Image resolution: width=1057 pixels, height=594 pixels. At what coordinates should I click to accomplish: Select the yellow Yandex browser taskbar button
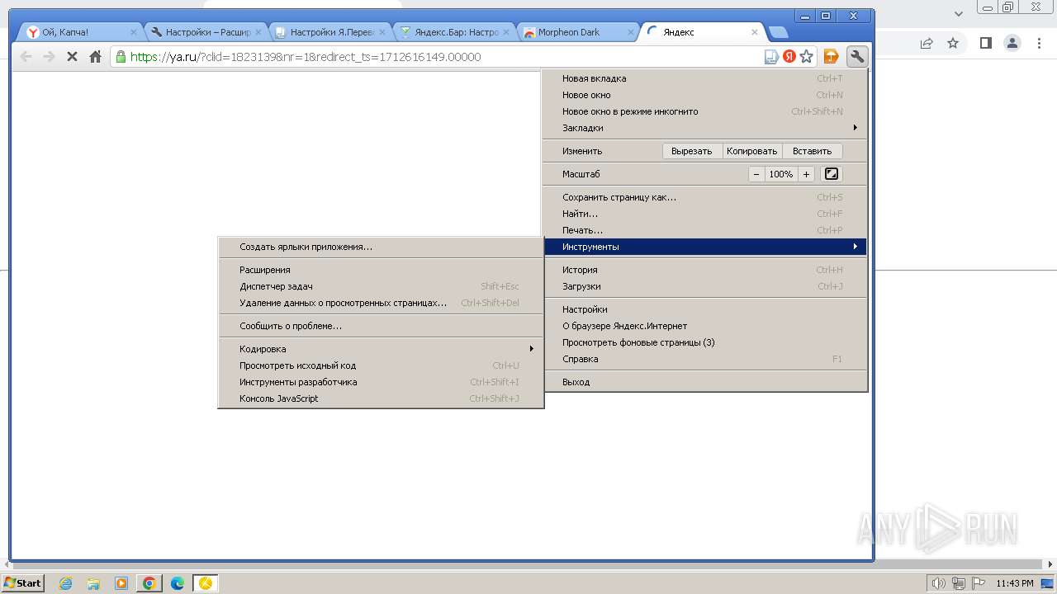pyautogui.click(x=205, y=583)
